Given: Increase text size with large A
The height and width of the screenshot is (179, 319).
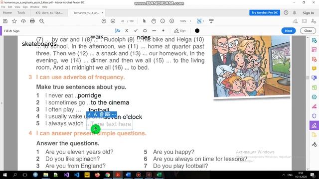Looking at the screenshot, I should pos(95,115).
